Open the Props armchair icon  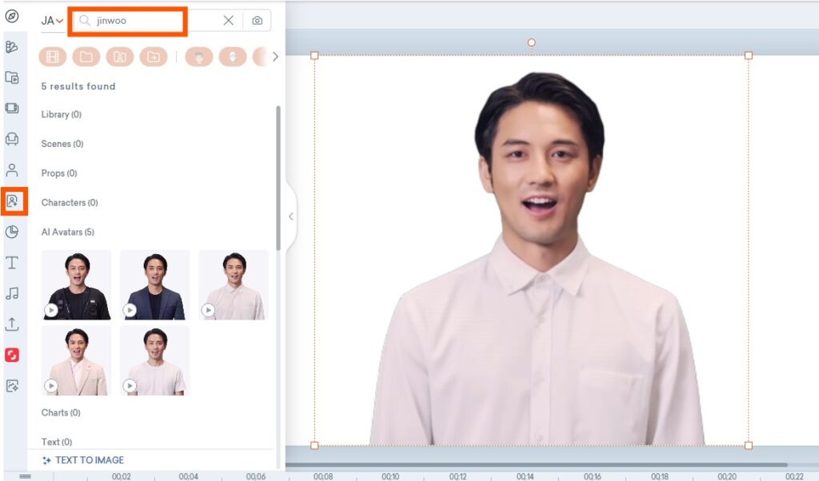click(x=12, y=139)
